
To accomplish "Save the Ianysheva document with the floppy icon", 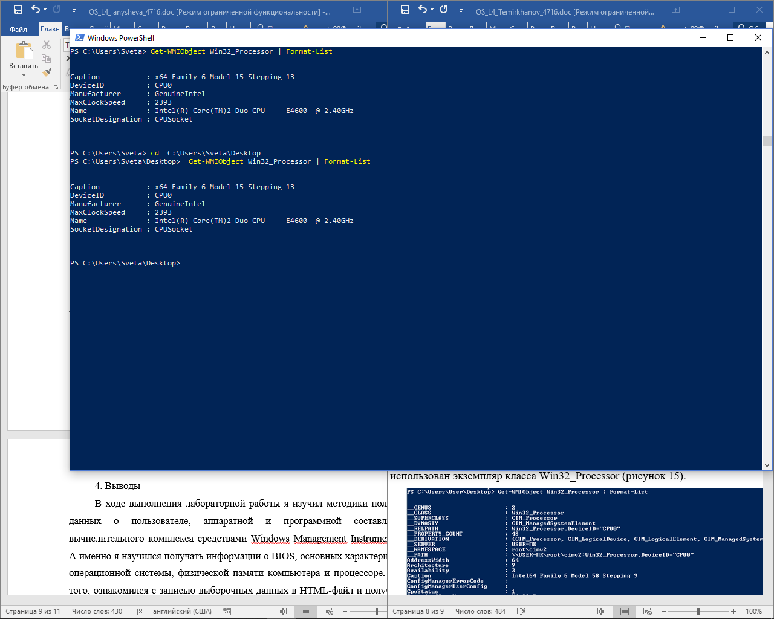I will point(18,10).
